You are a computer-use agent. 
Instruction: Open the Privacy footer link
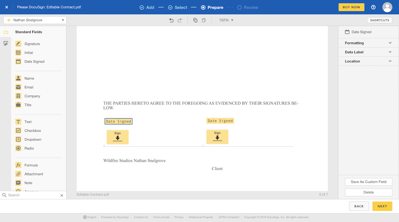pyautogui.click(x=179, y=217)
